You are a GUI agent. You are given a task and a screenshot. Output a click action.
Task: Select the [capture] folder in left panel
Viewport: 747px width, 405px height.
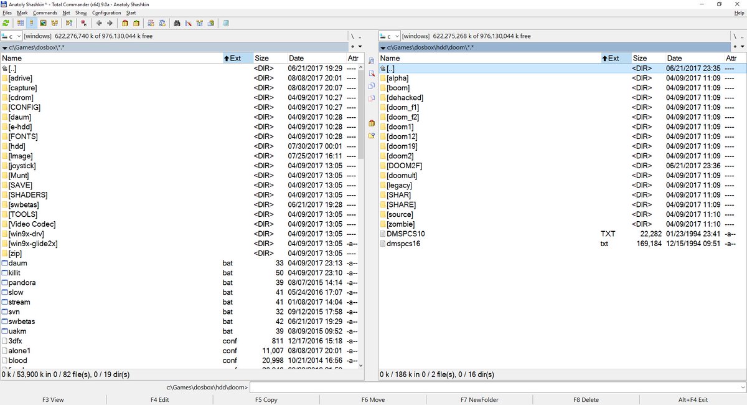click(x=181, y=88)
